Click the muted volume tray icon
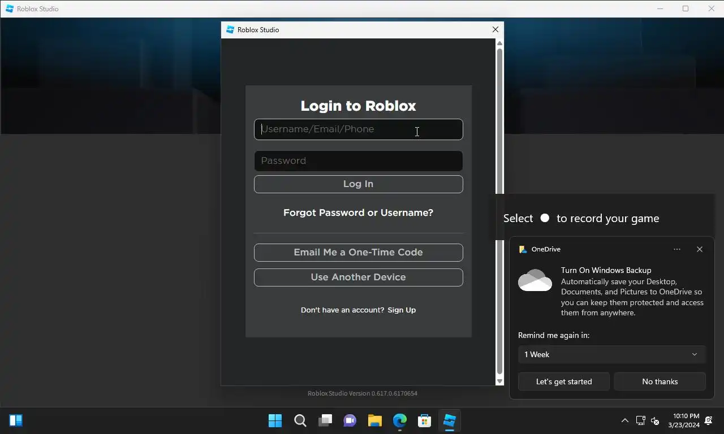Viewport: 724px width, 434px height. pyautogui.click(x=655, y=420)
